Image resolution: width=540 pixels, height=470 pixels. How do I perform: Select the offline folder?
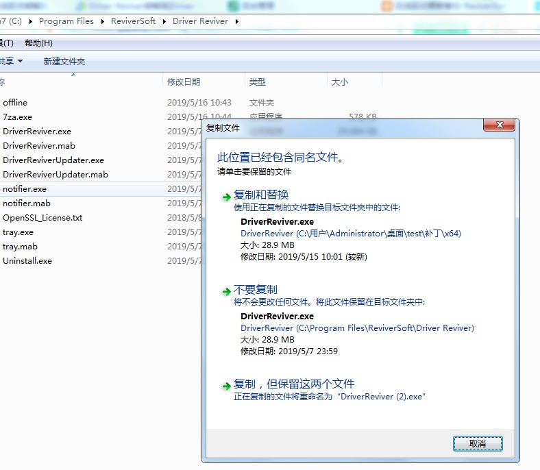(x=15, y=103)
